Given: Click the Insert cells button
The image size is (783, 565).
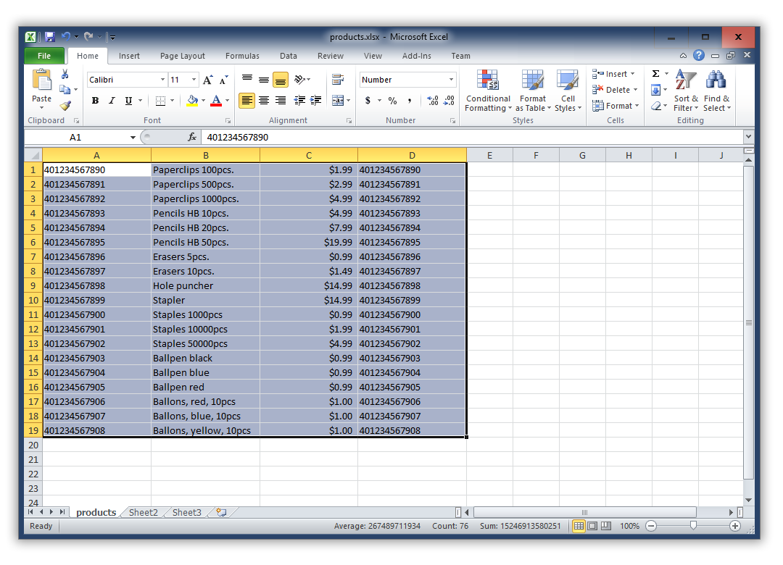Looking at the screenshot, I should click(614, 74).
